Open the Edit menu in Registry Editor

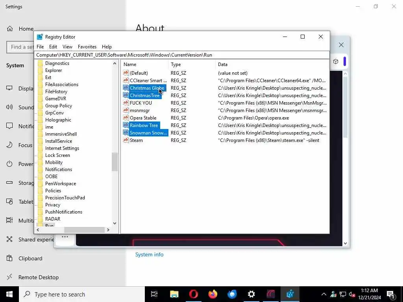[53, 47]
